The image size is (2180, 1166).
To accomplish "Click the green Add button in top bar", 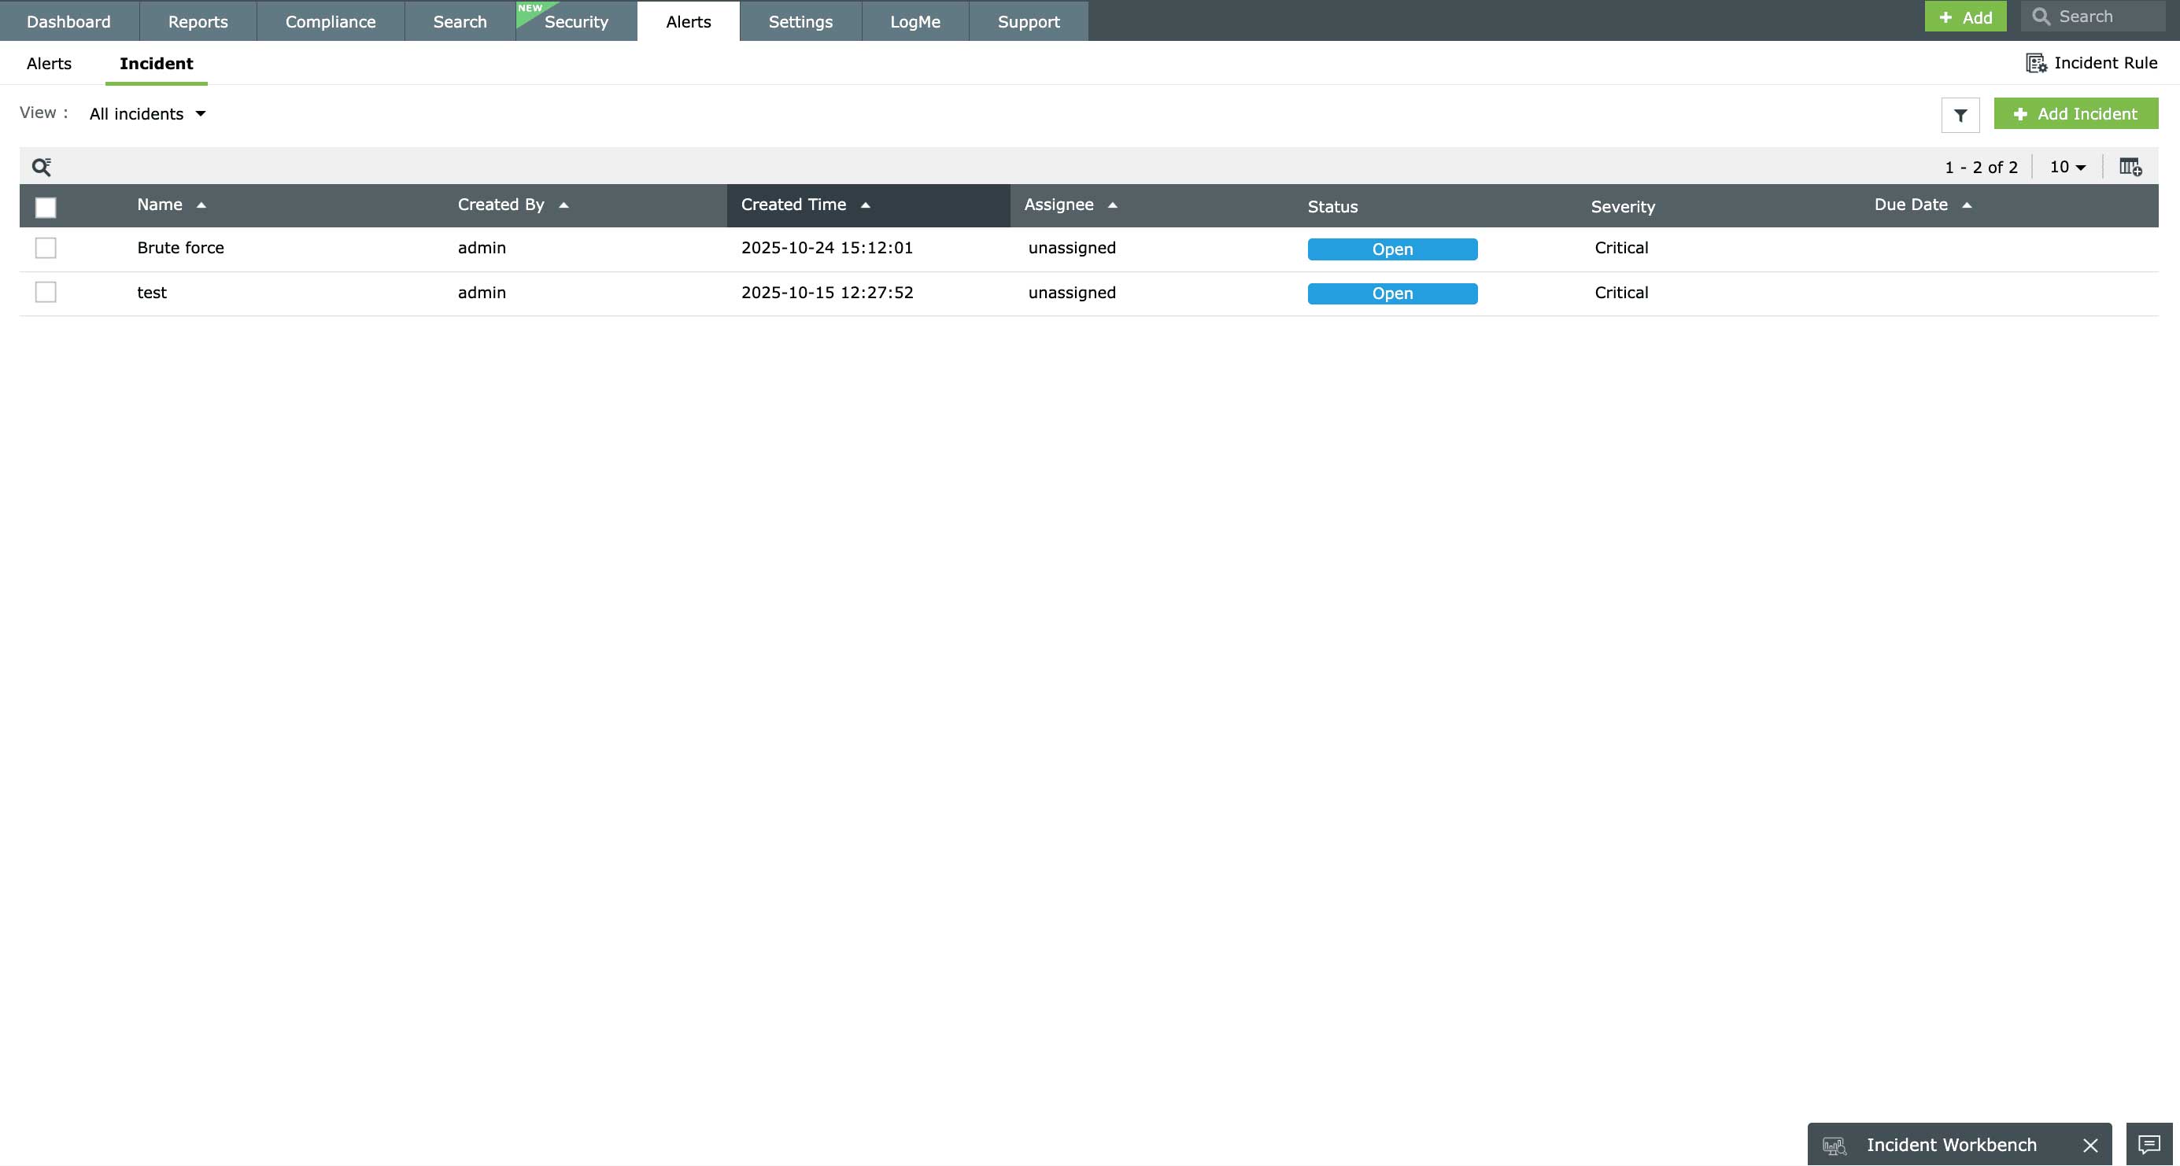I will pos(1965,17).
